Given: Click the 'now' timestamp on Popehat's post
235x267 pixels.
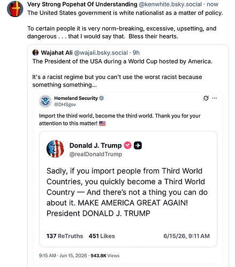Looking at the screenshot, I should (213, 4).
